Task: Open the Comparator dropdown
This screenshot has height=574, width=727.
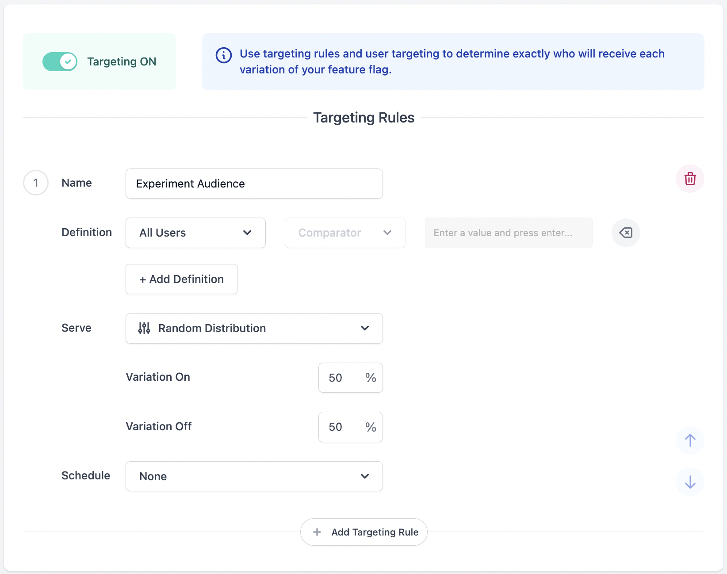Action: coord(345,233)
